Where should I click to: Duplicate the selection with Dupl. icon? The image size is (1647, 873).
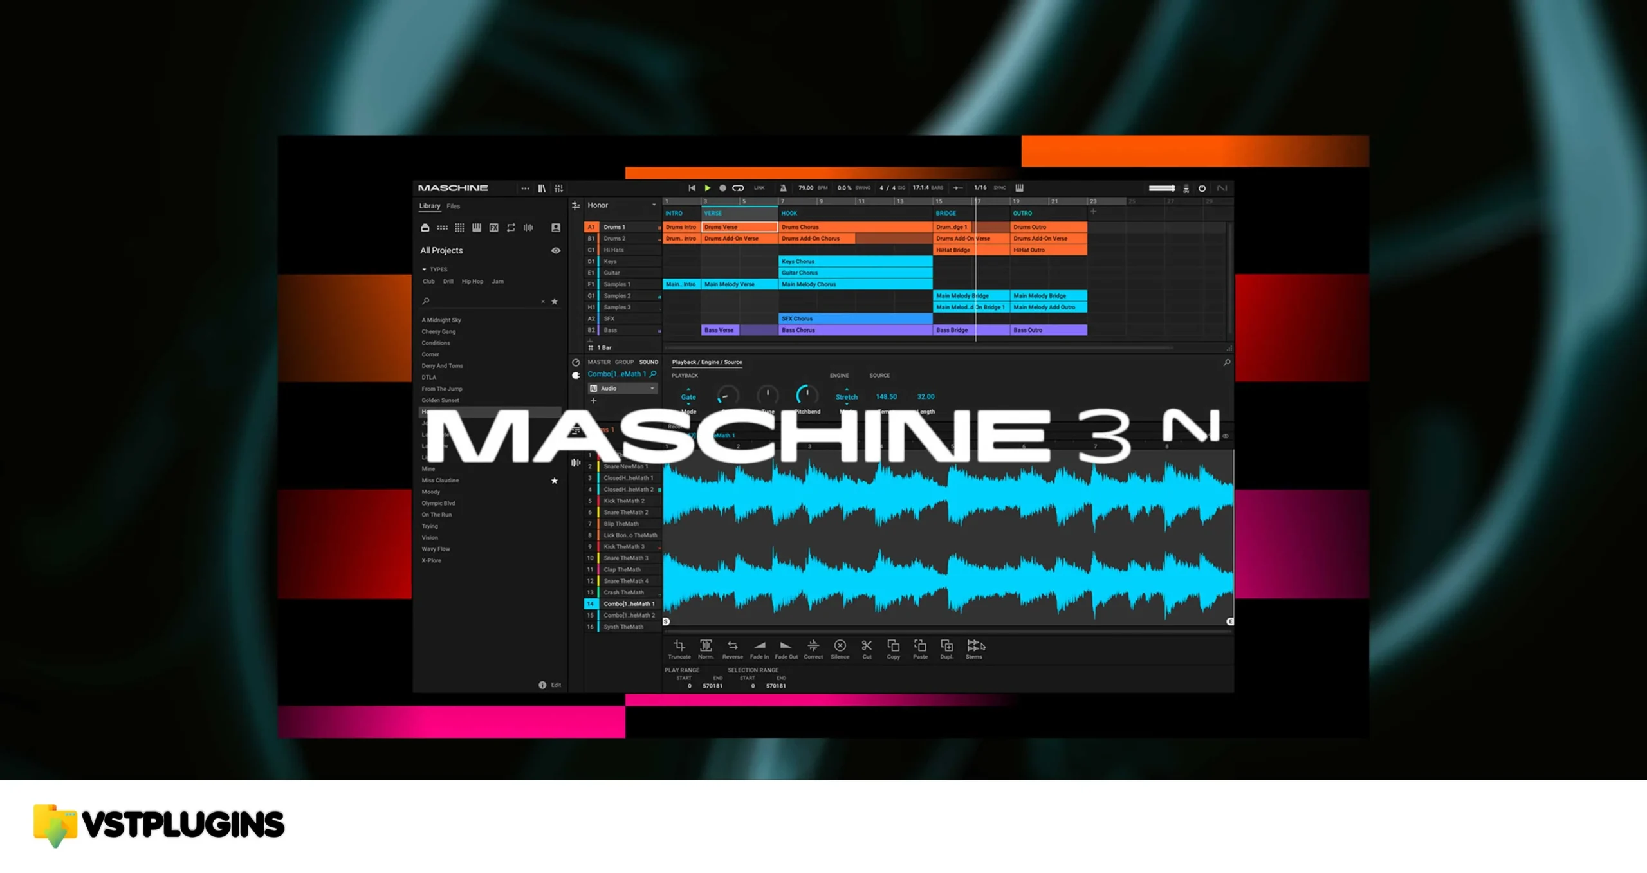[x=946, y=645]
